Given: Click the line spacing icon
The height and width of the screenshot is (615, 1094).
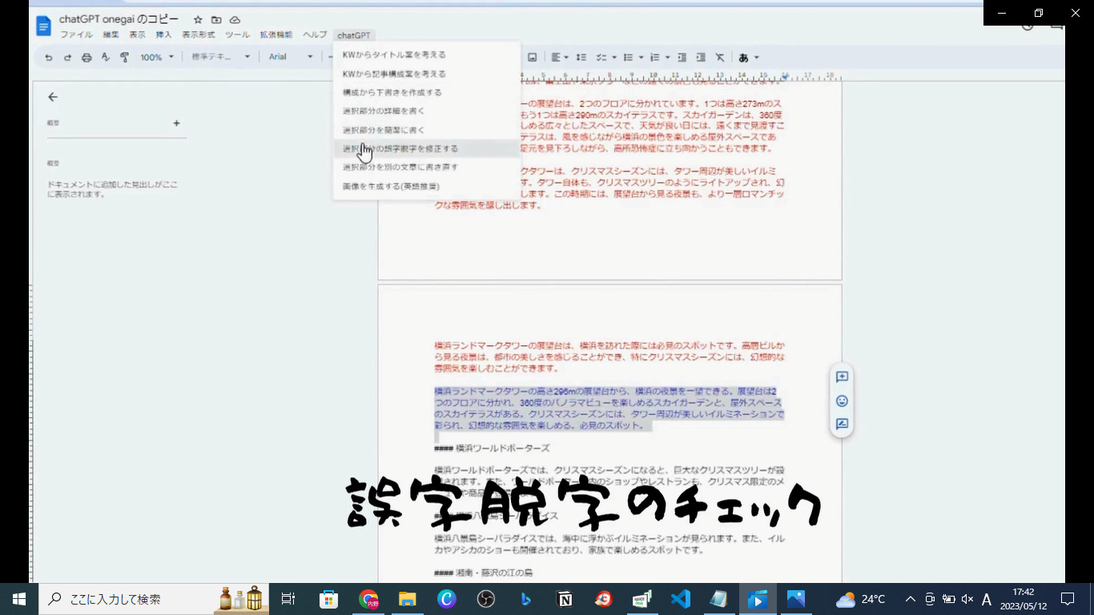Looking at the screenshot, I should [581, 58].
